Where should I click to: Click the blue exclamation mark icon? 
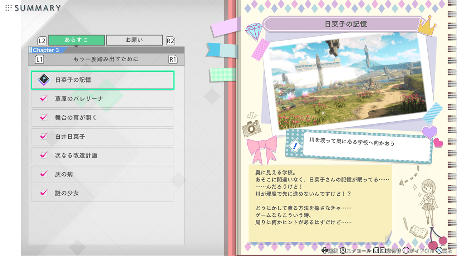[295, 146]
